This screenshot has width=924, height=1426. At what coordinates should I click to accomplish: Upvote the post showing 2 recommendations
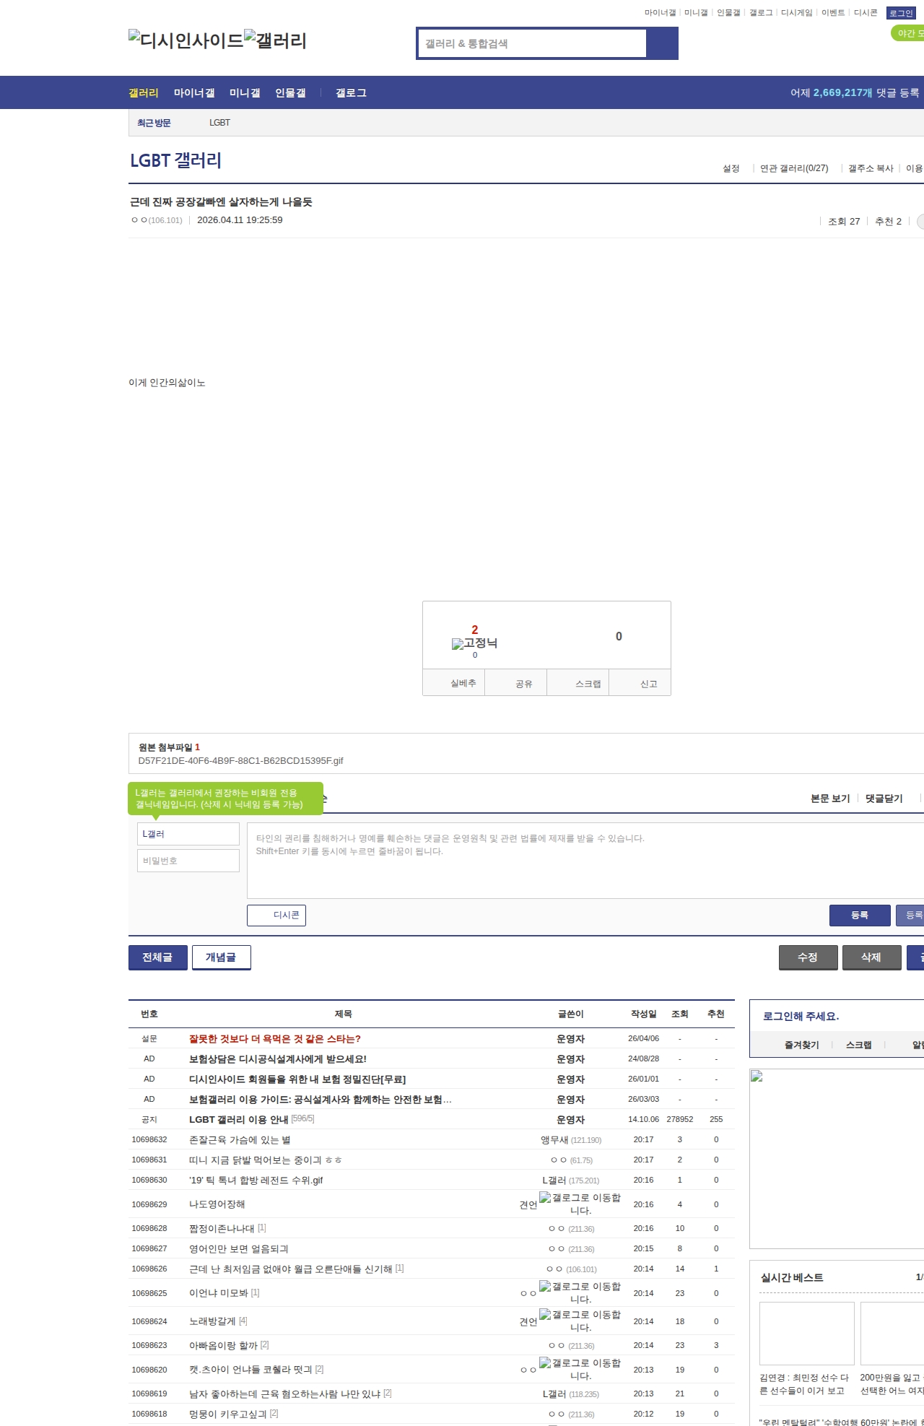point(474,630)
